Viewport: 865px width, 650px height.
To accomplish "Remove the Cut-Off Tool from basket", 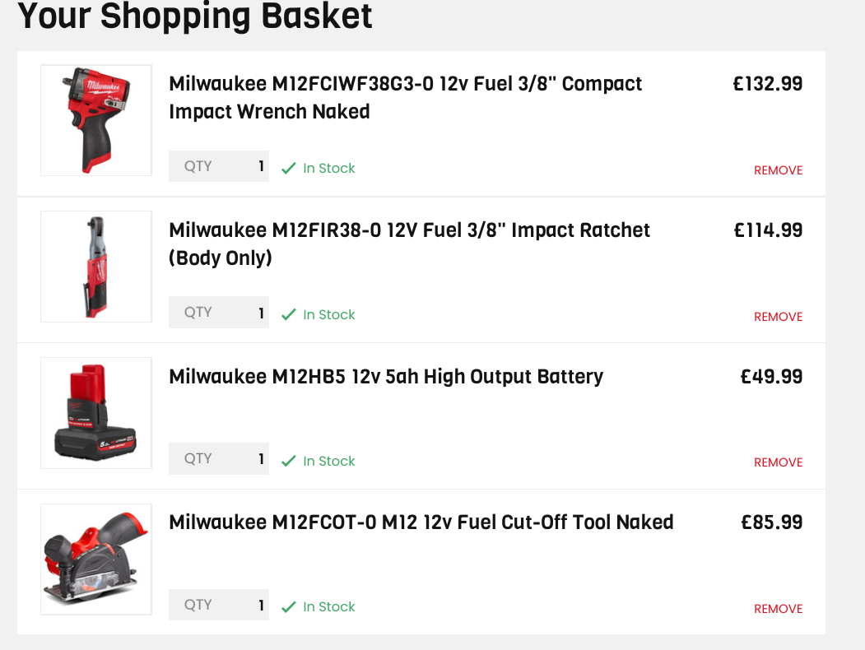I will [778, 609].
